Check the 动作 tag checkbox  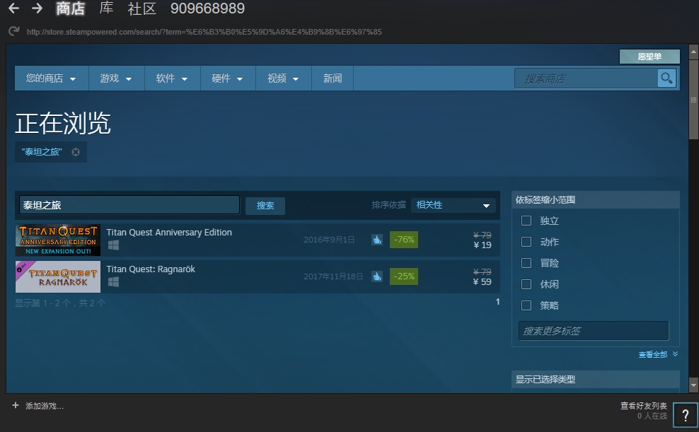tap(526, 242)
